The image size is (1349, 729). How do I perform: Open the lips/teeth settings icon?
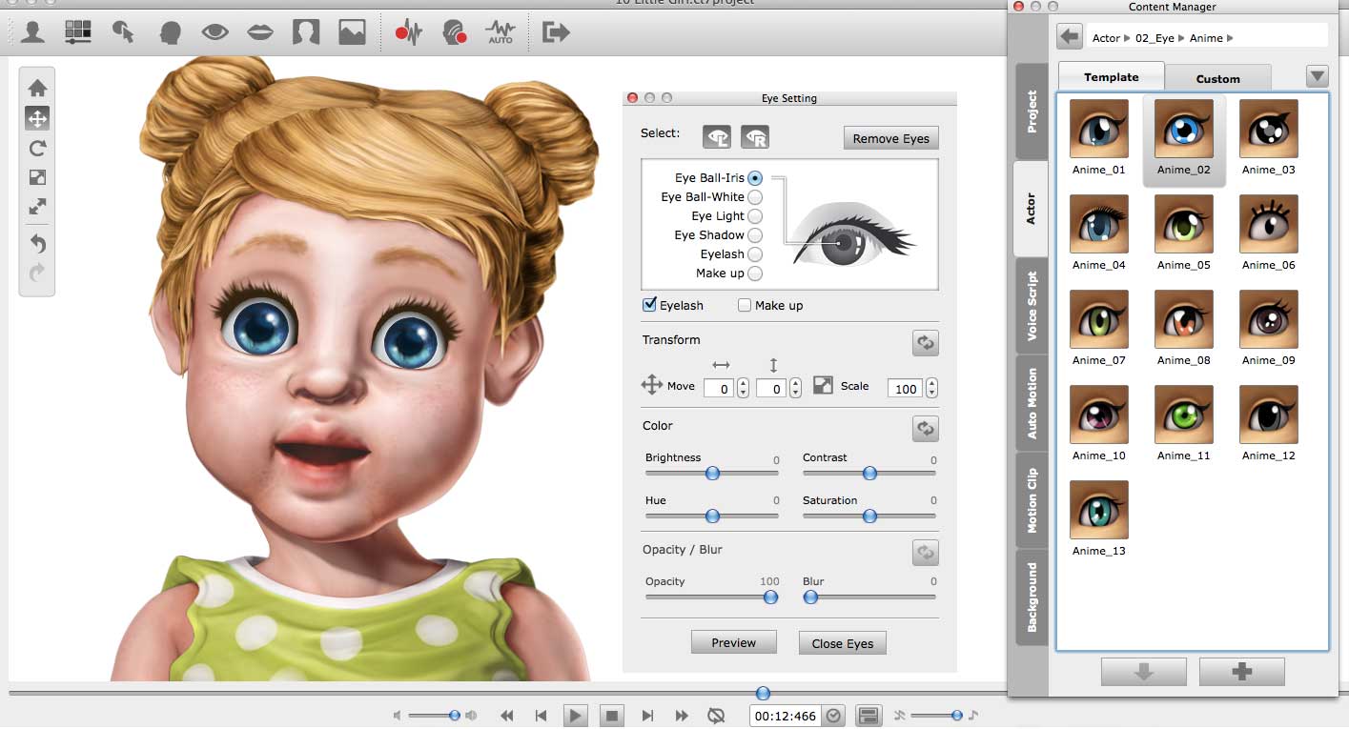coord(260,32)
